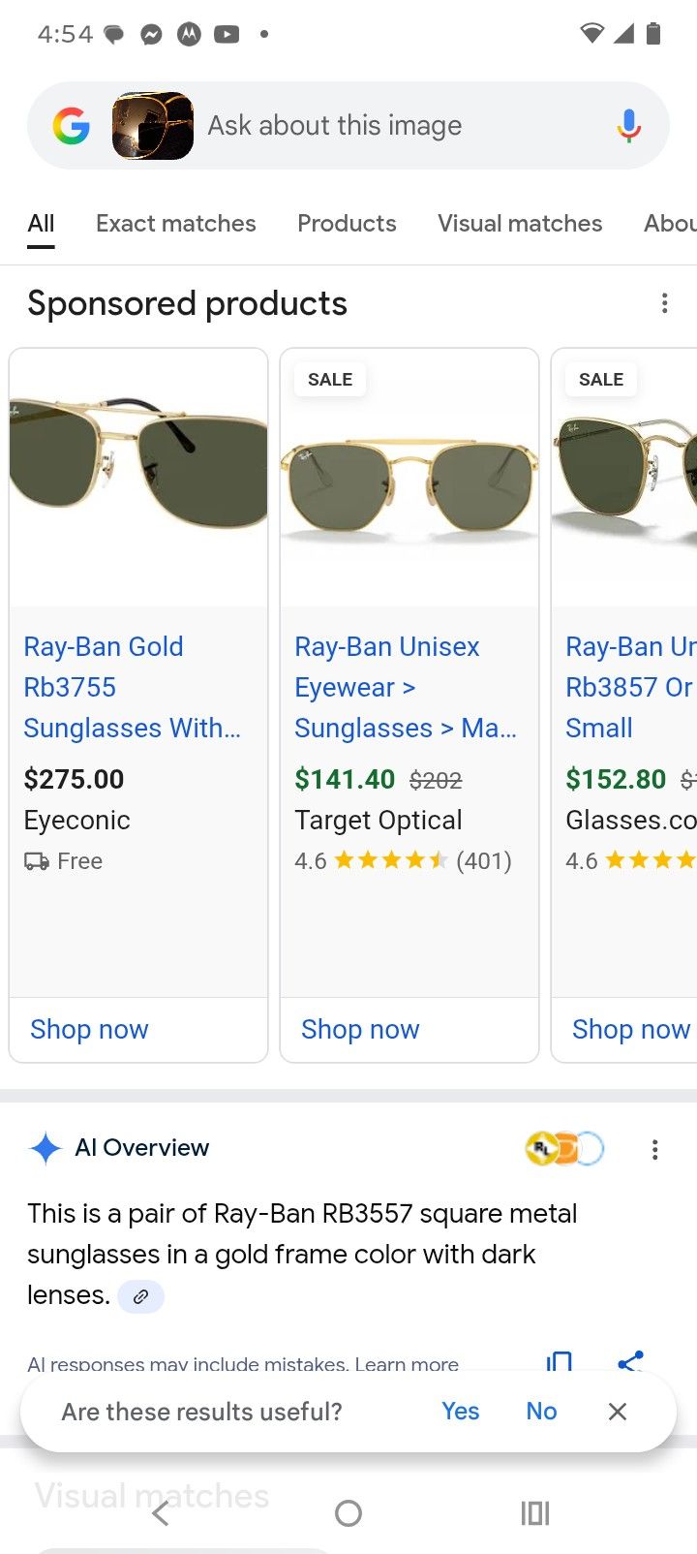Open the AI Overview sparkle icon

coord(44,1148)
